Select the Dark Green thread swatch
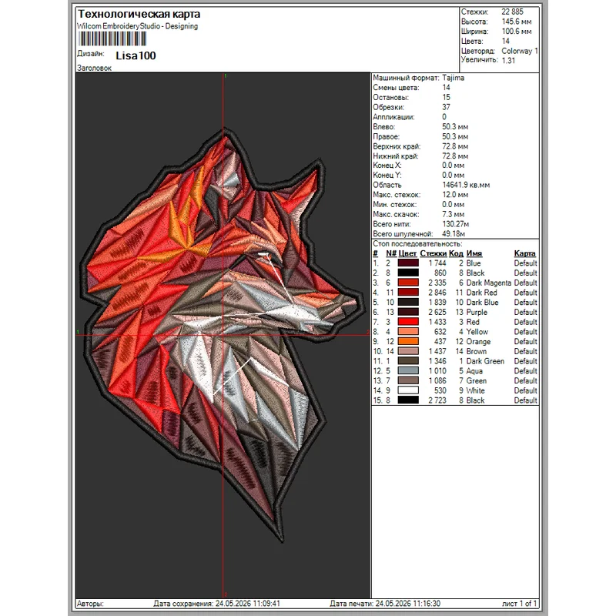Screen dimensions: 616x616 408,361
